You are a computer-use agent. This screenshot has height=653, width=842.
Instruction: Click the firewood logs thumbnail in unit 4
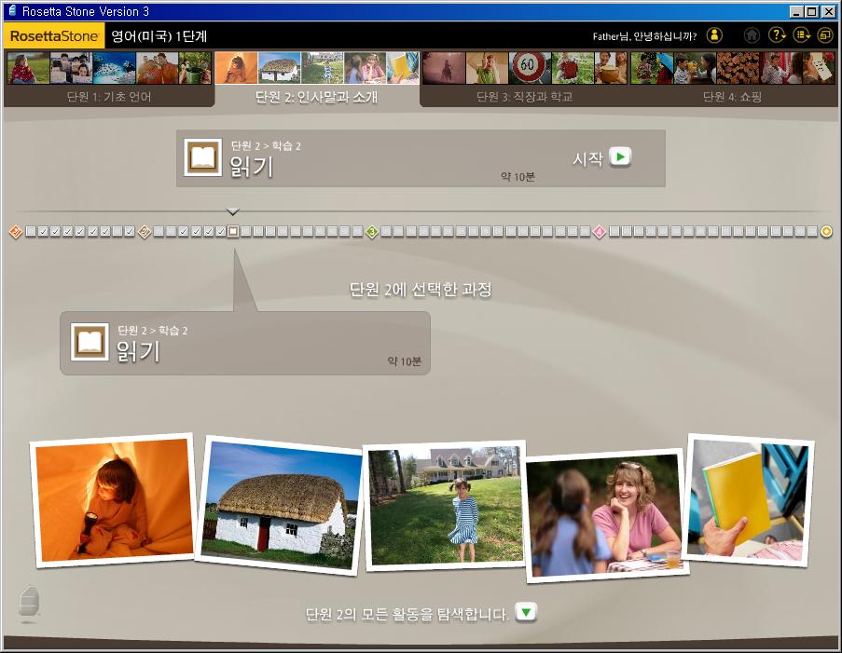pos(737,68)
